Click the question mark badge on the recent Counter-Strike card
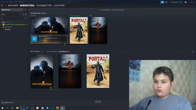Viewport: 196px width, 110px height. click(65, 44)
